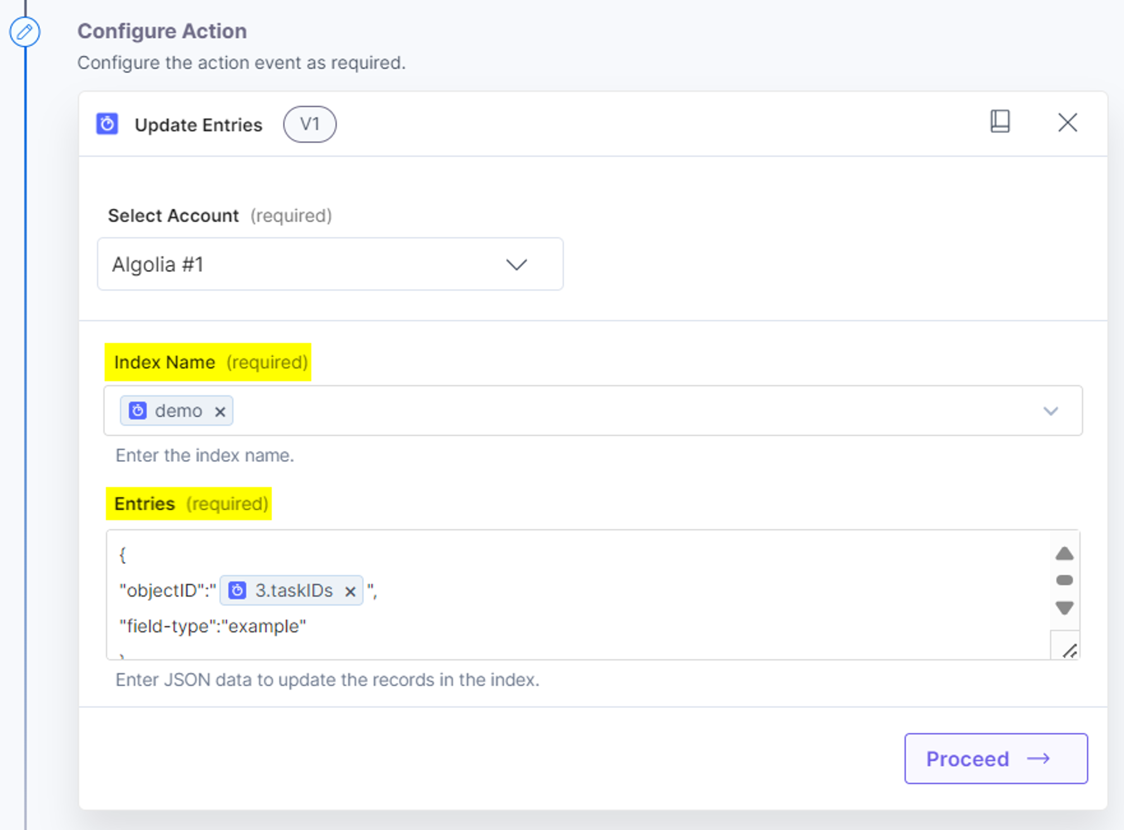This screenshot has height=830, width=1124.
Task: Remove the demo tag from Index Name
Action: (x=220, y=411)
